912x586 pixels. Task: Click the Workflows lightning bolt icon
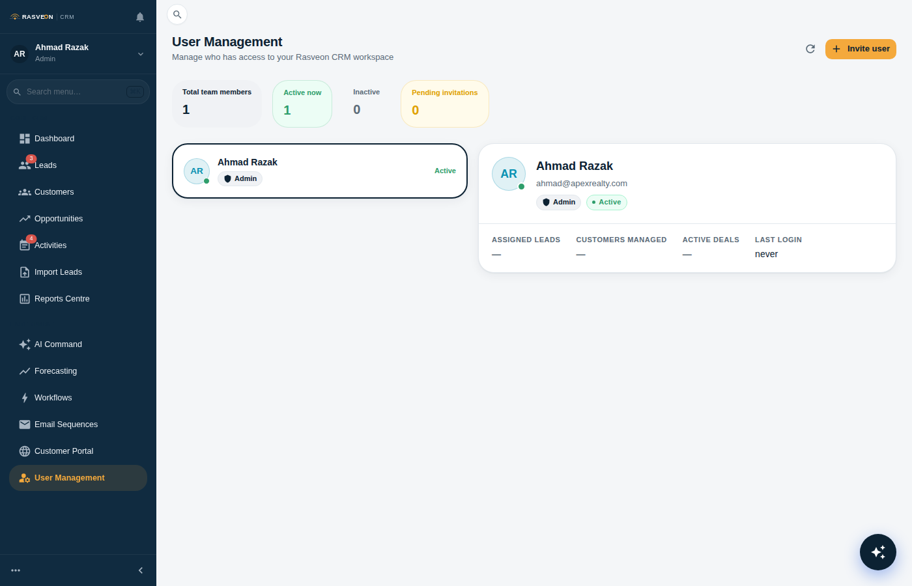pos(25,398)
